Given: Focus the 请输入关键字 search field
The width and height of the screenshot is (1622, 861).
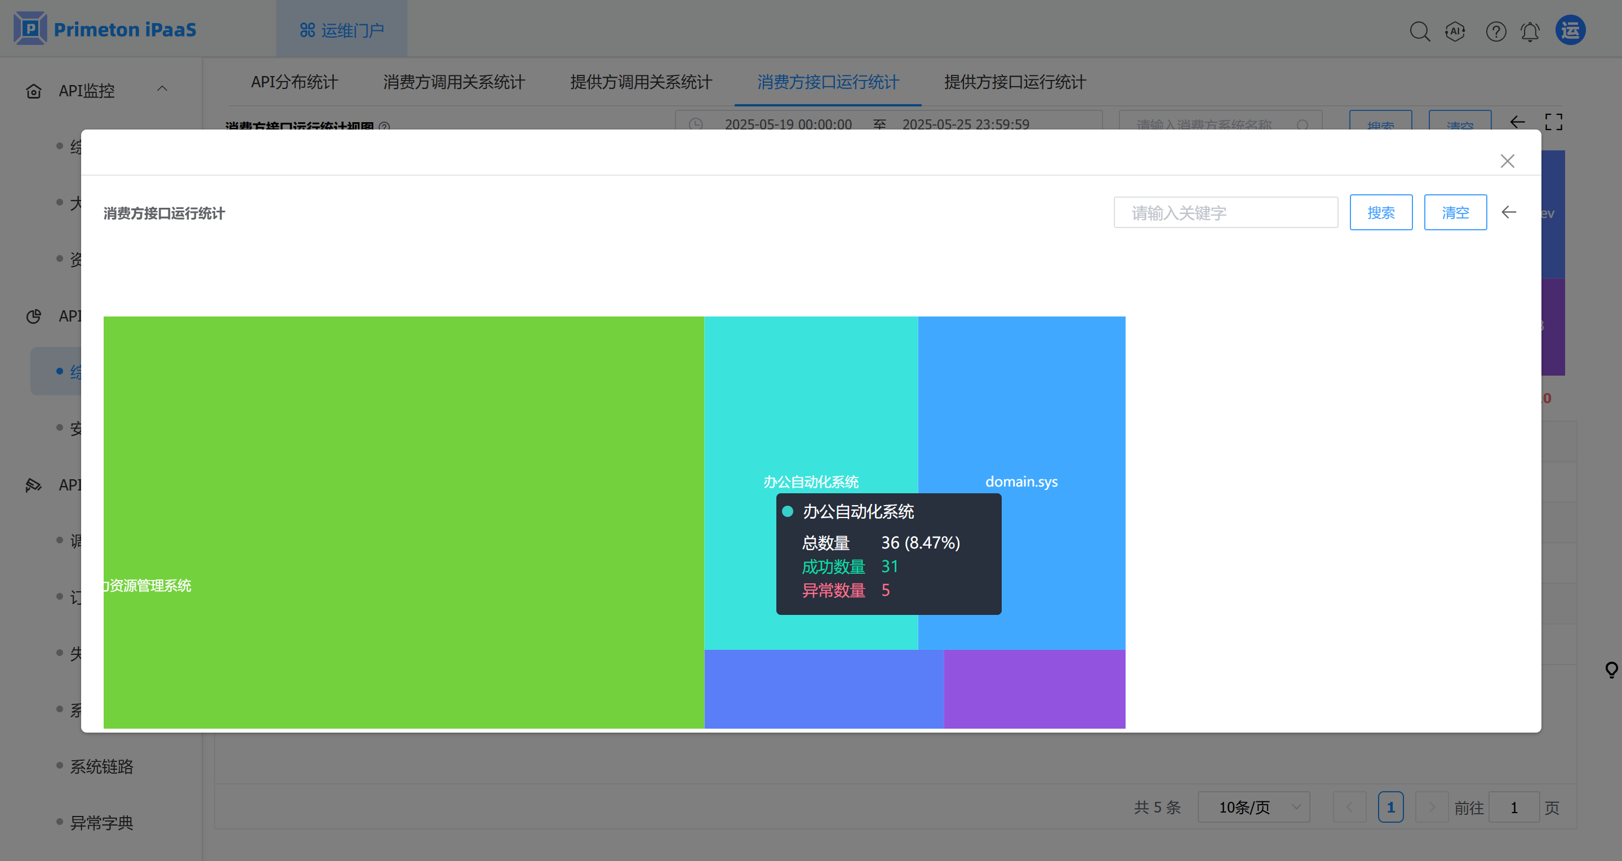Looking at the screenshot, I should click(1225, 213).
